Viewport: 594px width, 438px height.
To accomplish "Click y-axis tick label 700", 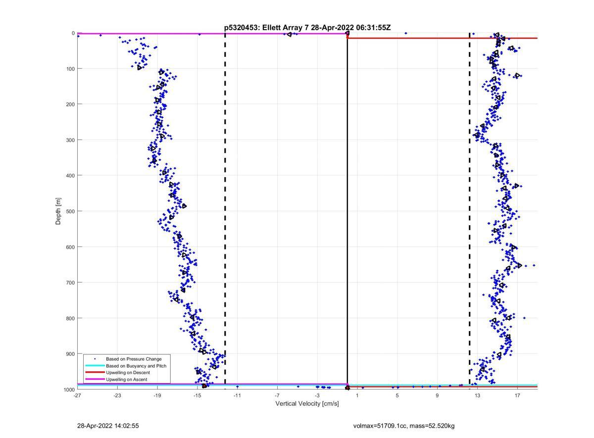I will [x=70, y=283].
